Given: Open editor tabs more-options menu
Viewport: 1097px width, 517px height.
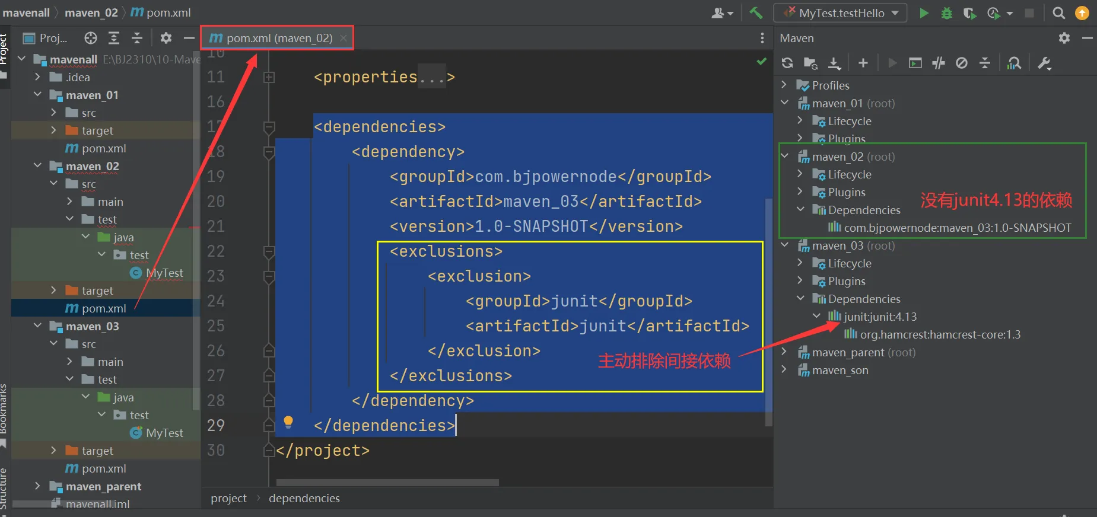Looking at the screenshot, I should pyautogui.click(x=762, y=38).
